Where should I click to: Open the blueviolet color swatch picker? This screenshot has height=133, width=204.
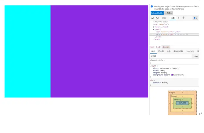coord(172,75)
